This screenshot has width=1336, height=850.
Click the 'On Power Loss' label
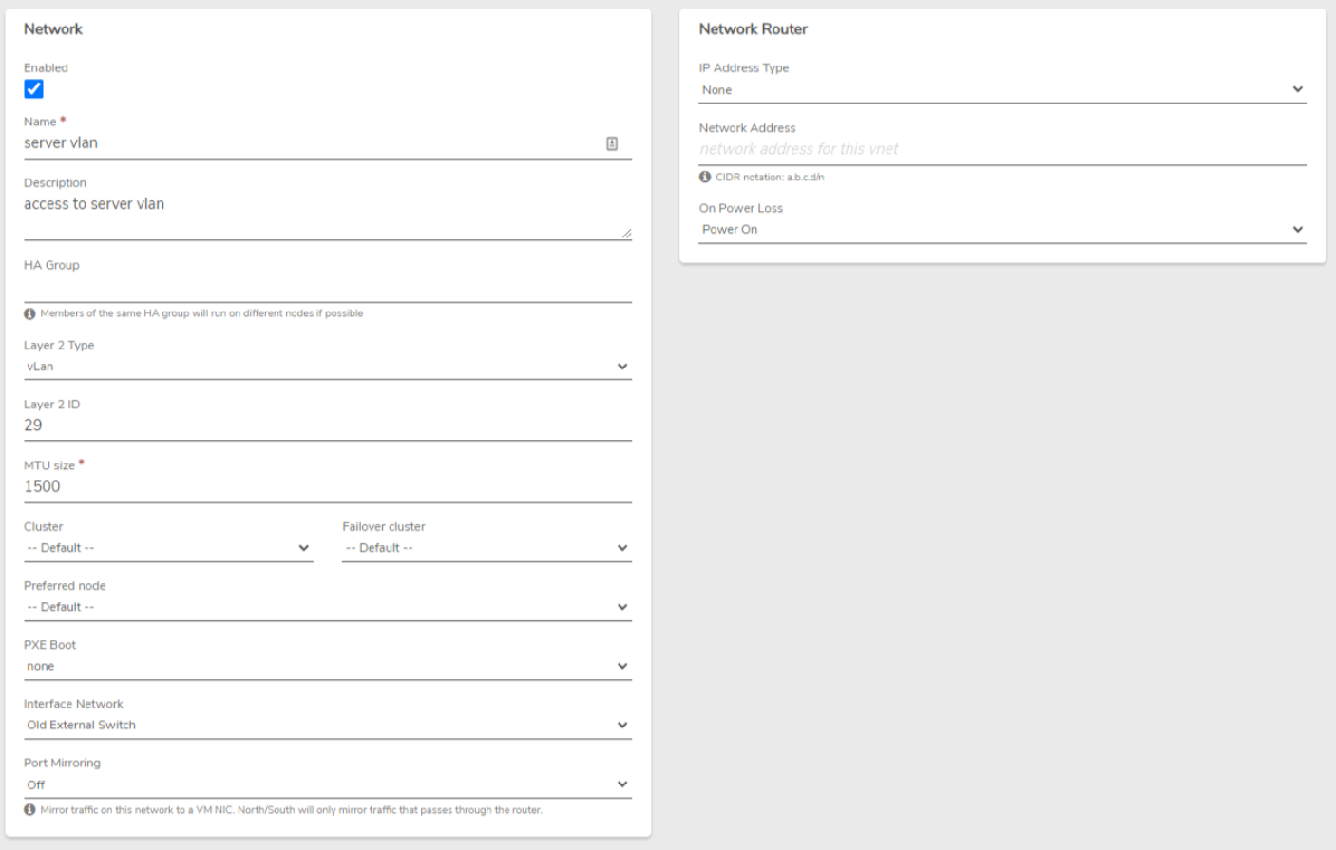(741, 209)
